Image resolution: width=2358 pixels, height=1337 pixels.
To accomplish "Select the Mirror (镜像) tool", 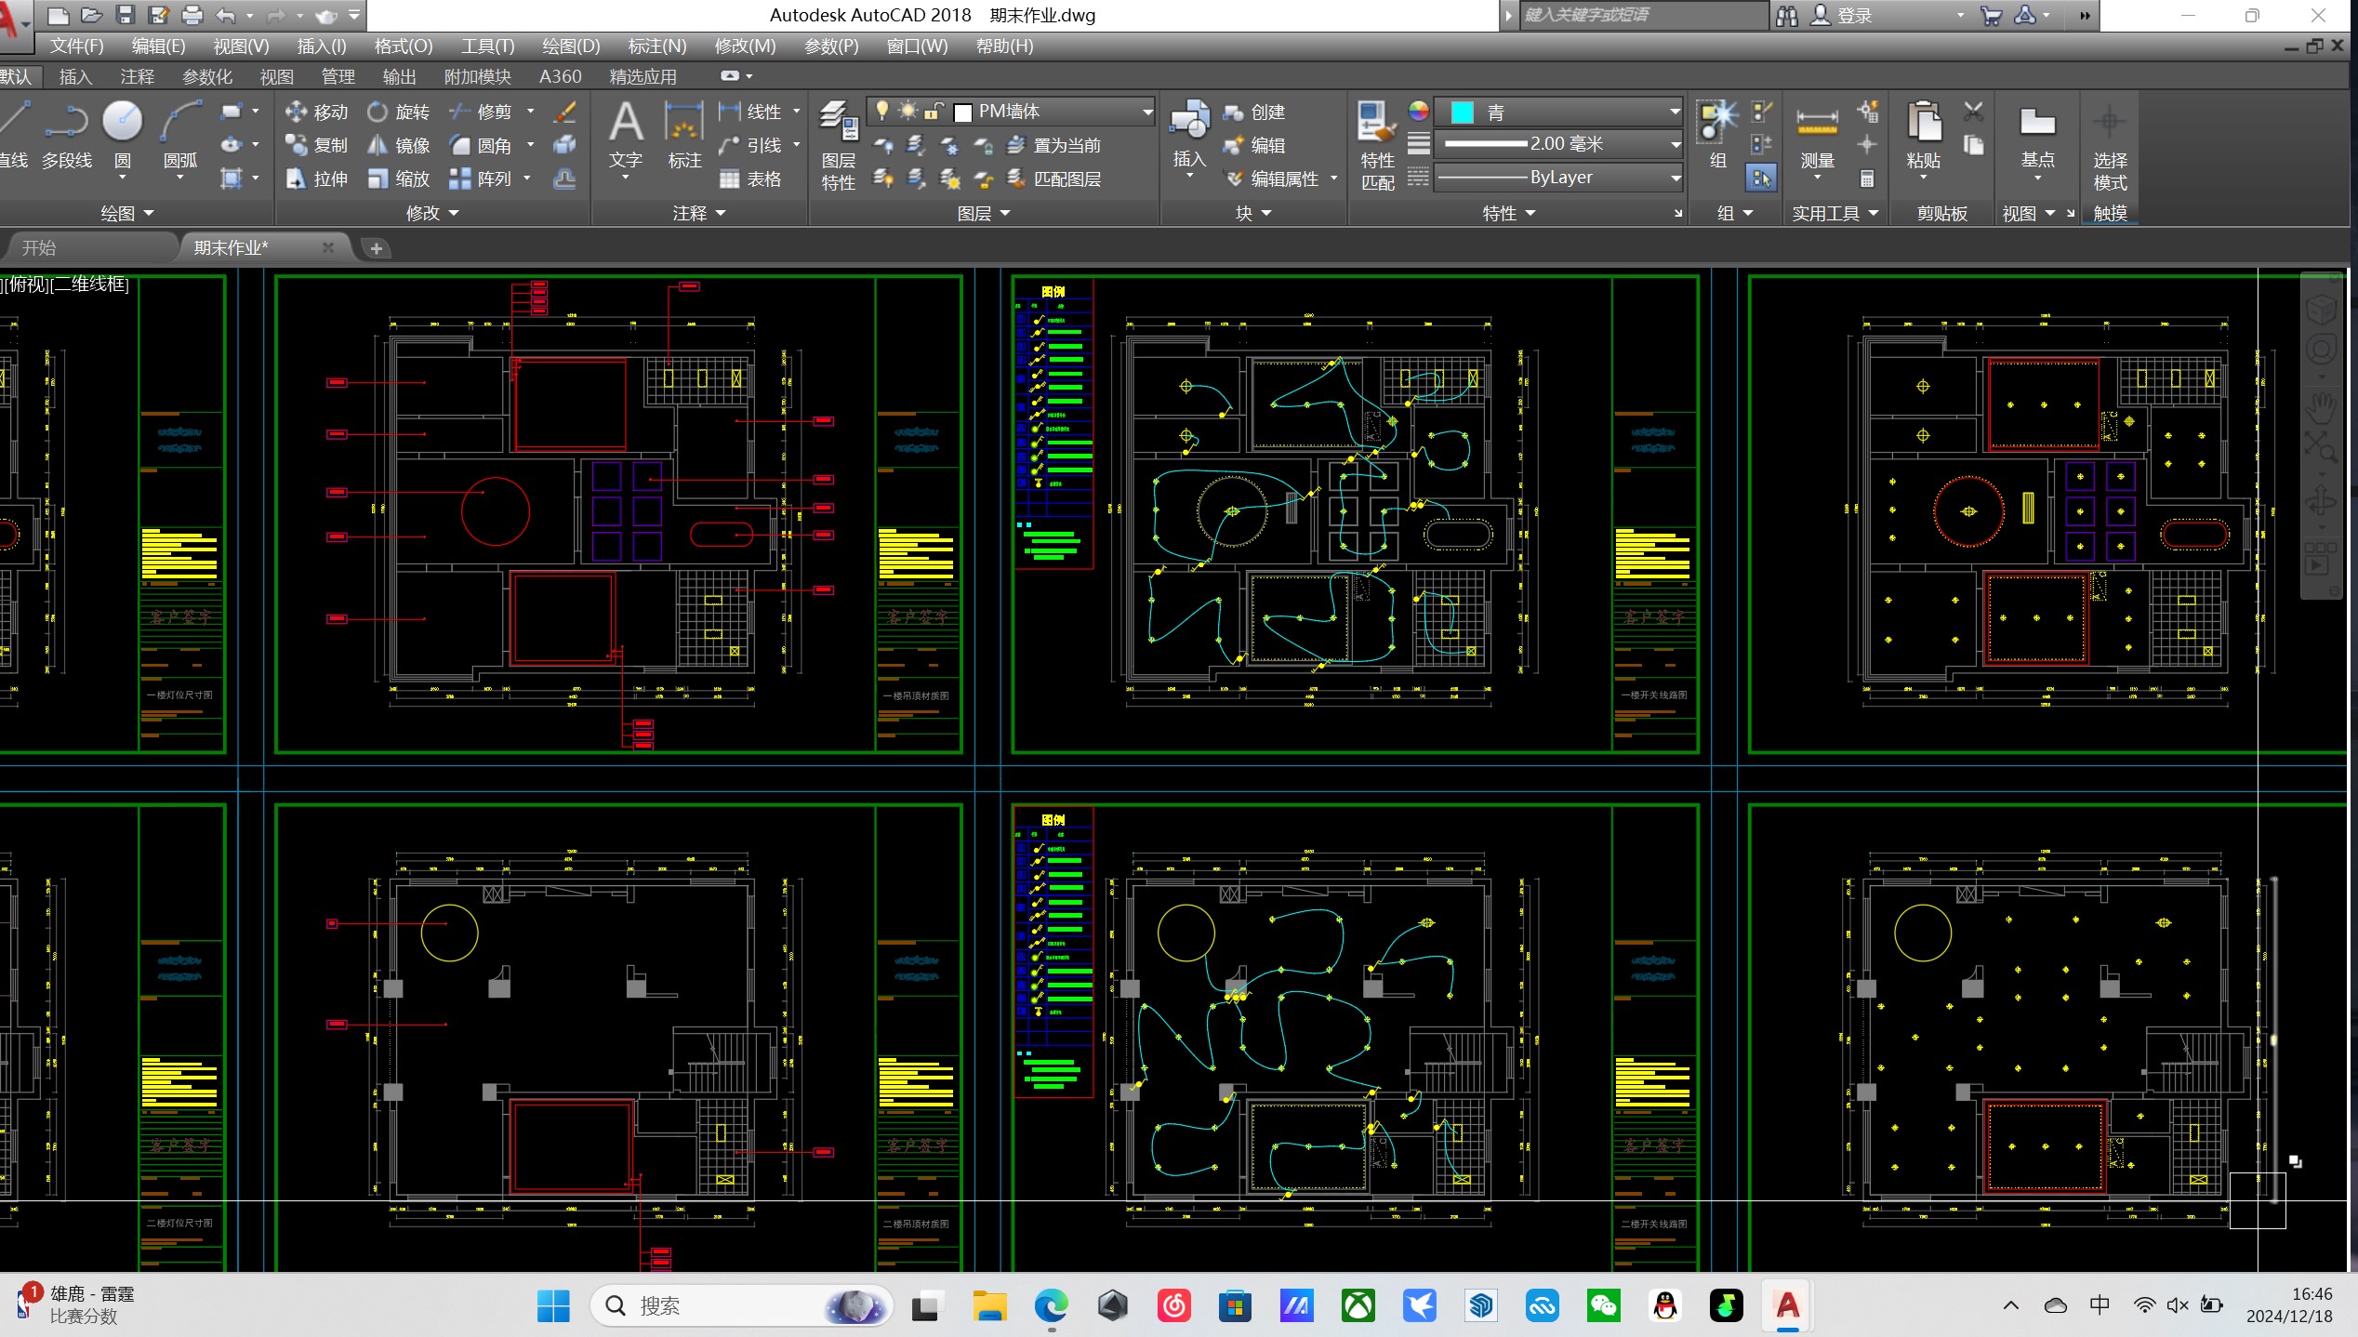I will pyautogui.click(x=398, y=146).
